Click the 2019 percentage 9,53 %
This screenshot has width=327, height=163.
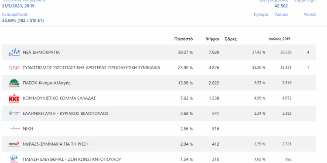(260, 83)
